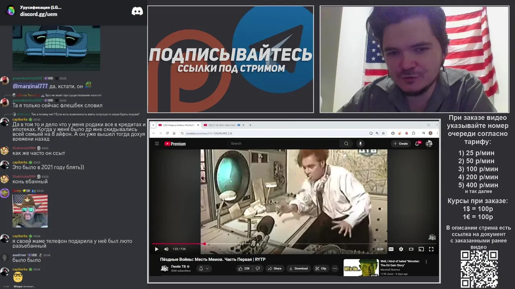Open YouTube player settings gear
This screenshot has width=515, height=289.
401,249
